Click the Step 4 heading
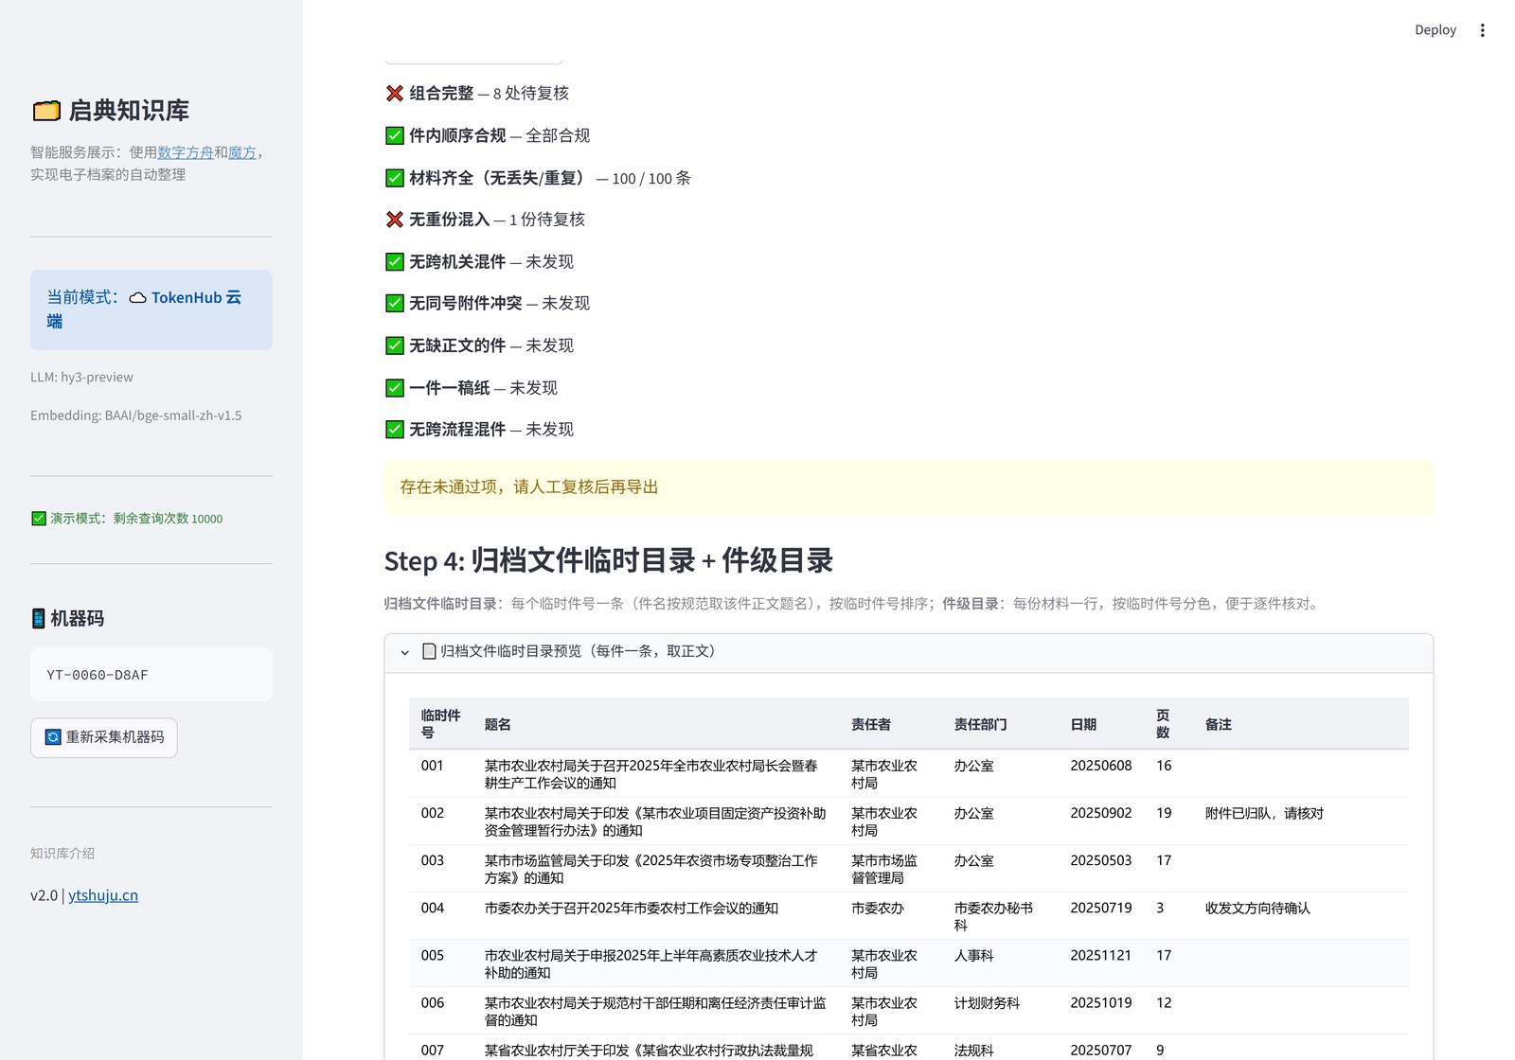 tap(608, 560)
